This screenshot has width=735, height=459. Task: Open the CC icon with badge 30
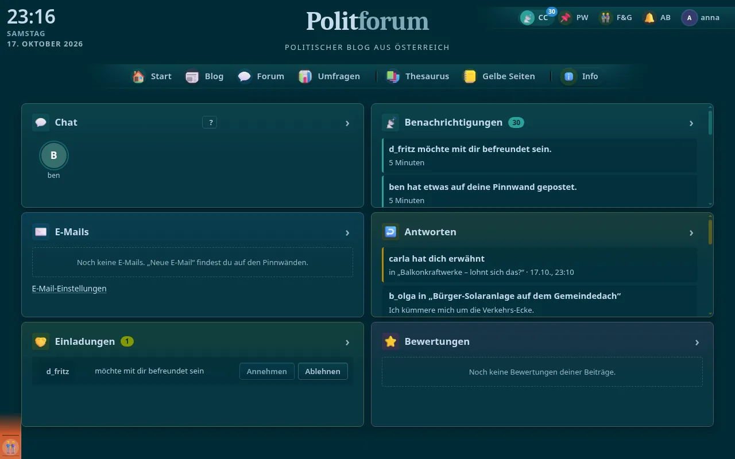click(x=527, y=18)
